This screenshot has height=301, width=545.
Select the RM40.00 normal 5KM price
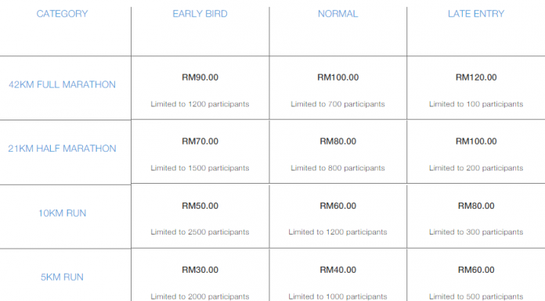[x=337, y=270]
